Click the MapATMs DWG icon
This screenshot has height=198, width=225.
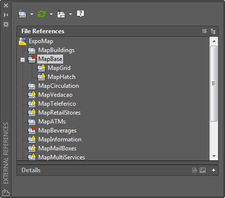tap(32, 122)
